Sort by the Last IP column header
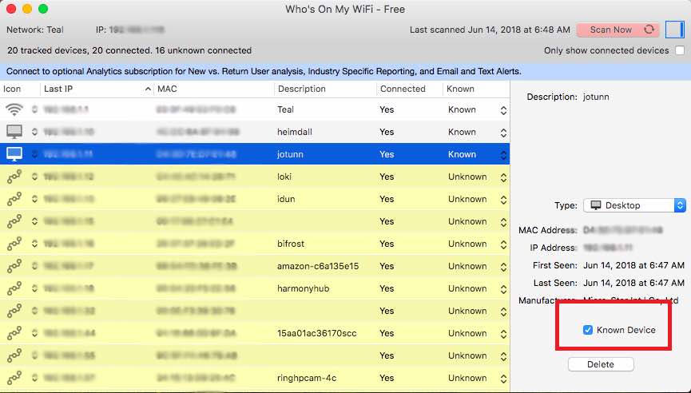This screenshot has height=393, width=691. (x=97, y=89)
